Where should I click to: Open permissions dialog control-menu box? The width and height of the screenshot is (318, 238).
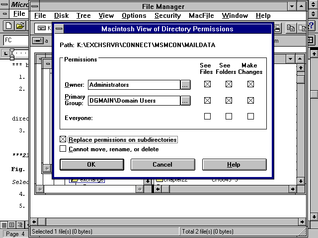pyautogui.click(x=59, y=29)
